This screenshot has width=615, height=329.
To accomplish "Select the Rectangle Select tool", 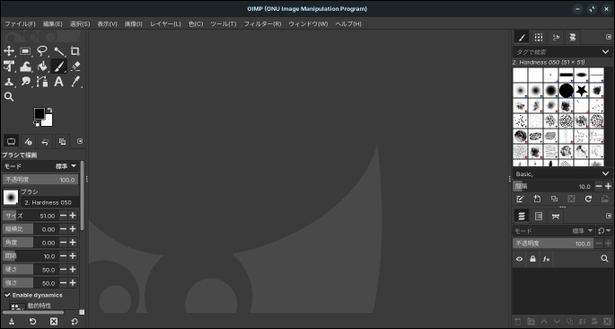I will (x=25, y=51).
